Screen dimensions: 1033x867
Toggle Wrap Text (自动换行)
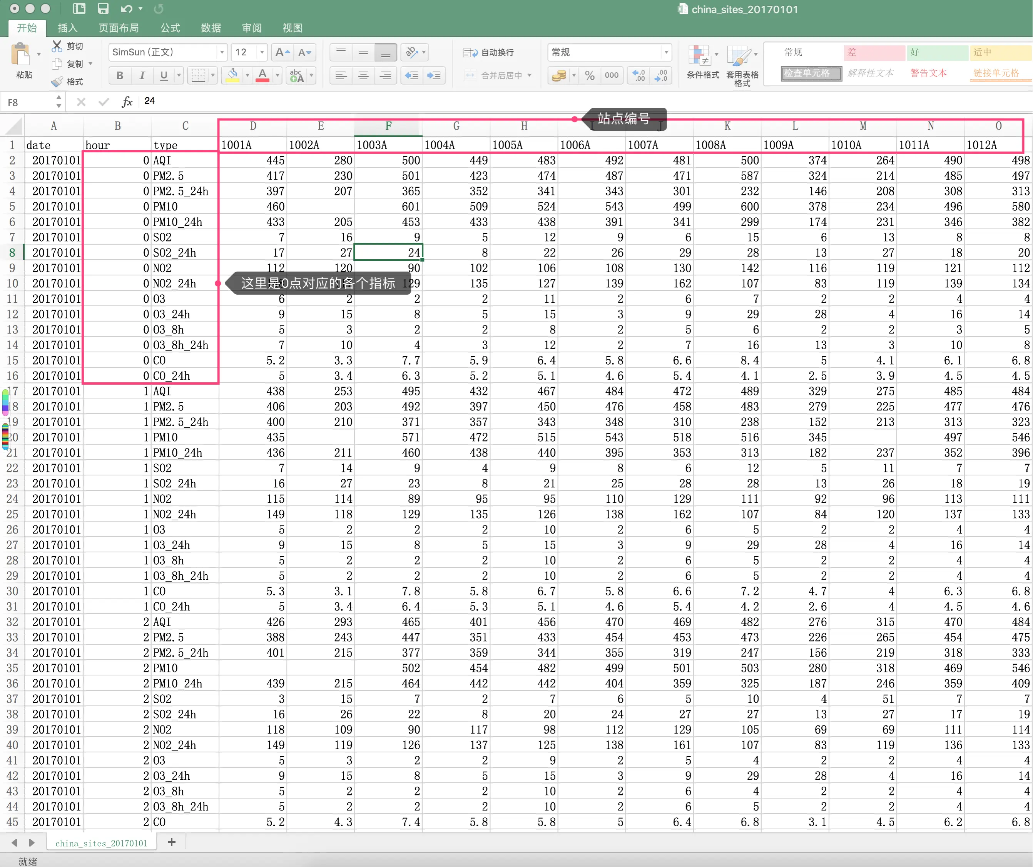[488, 53]
